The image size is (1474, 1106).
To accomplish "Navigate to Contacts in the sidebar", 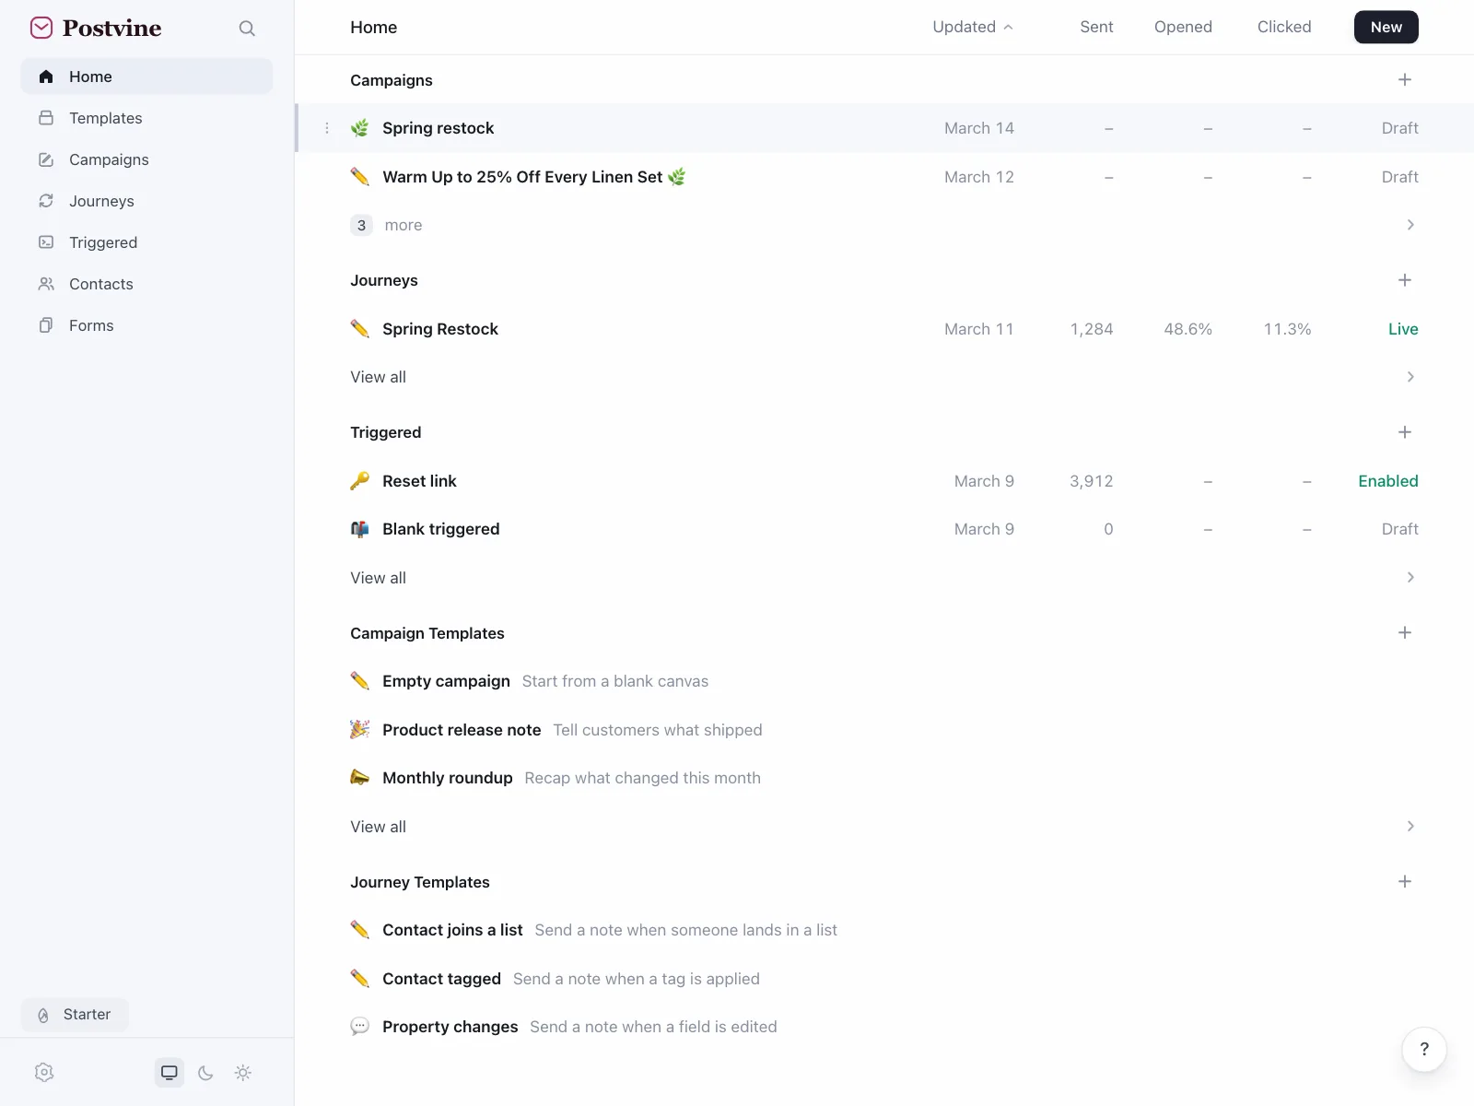I will 146,284.
